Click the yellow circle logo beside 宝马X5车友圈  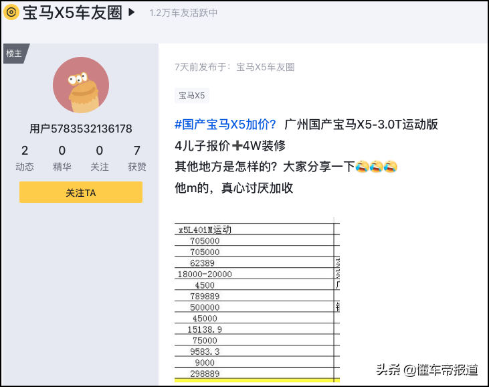tap(11, 13)
